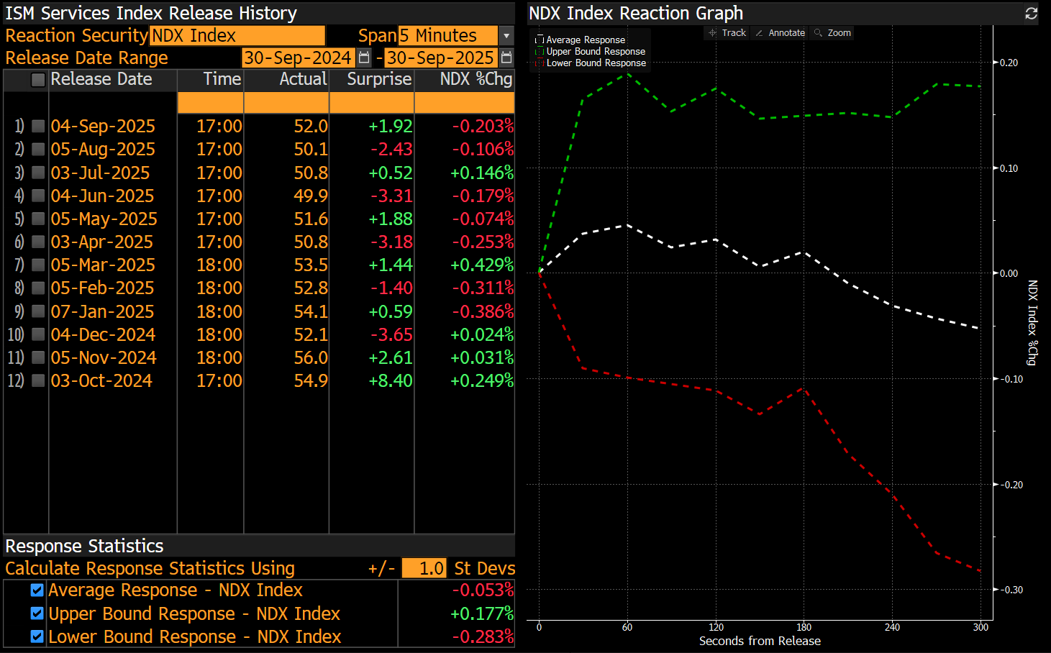
Task: Toggle Lower Bound Response legend marker
Action: [x=540, y=63]
